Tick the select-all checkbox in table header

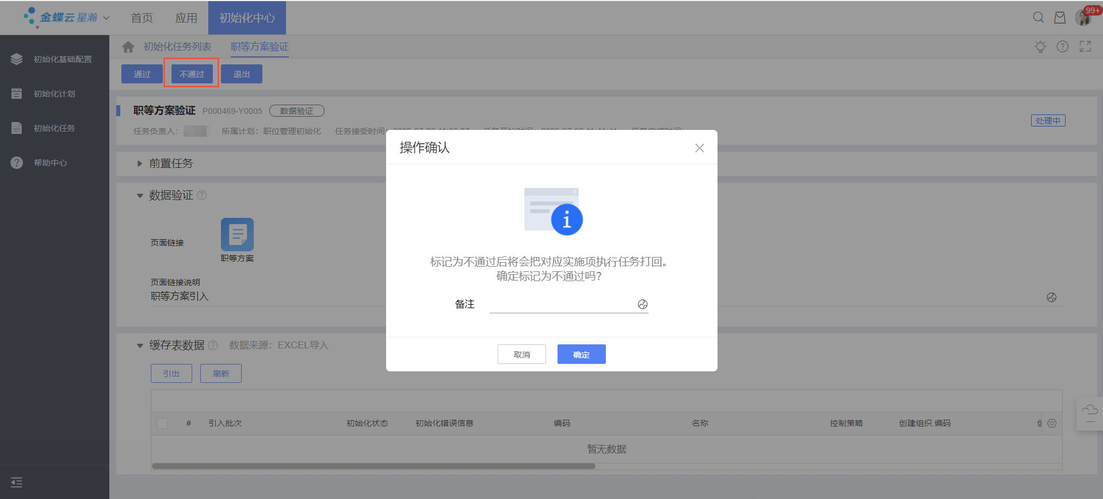coord(162,423)
